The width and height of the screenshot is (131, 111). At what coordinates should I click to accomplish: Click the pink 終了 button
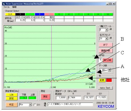(x=106, y=45)
